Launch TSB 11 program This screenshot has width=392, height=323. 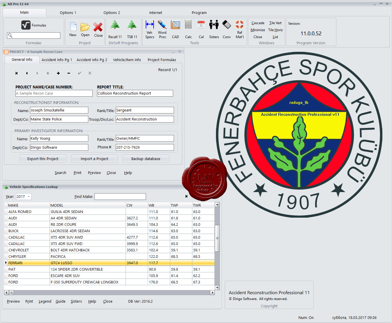coord(132,29)
